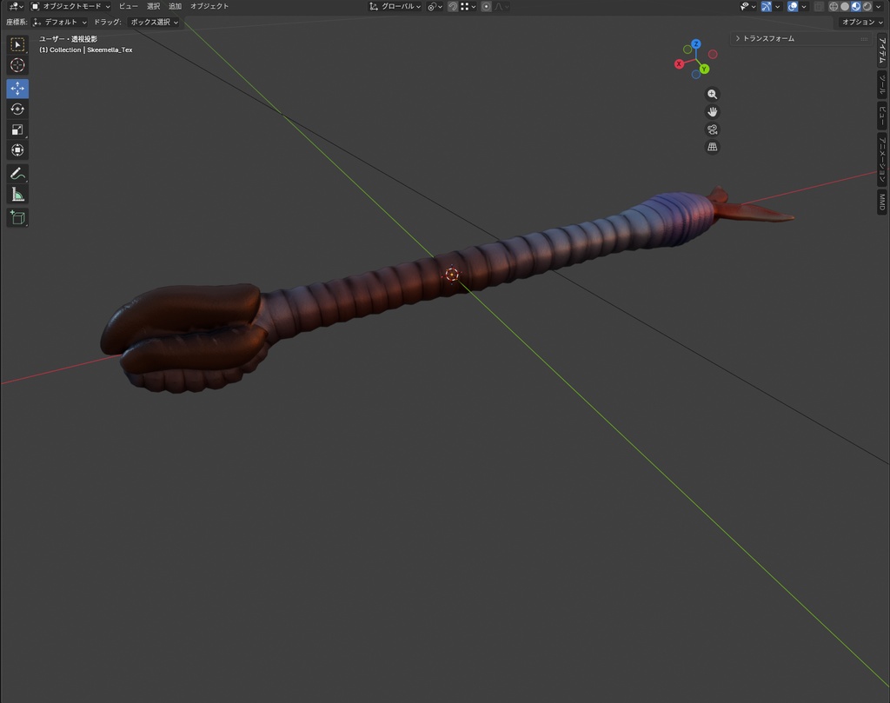890x703 pixels.
Task: Open the pivot point dropdown
Action: (x=435, y=6)
